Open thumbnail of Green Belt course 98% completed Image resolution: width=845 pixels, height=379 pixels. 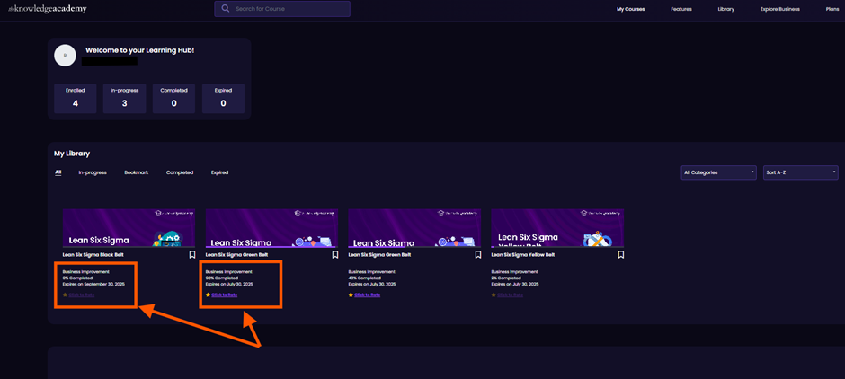271,228
